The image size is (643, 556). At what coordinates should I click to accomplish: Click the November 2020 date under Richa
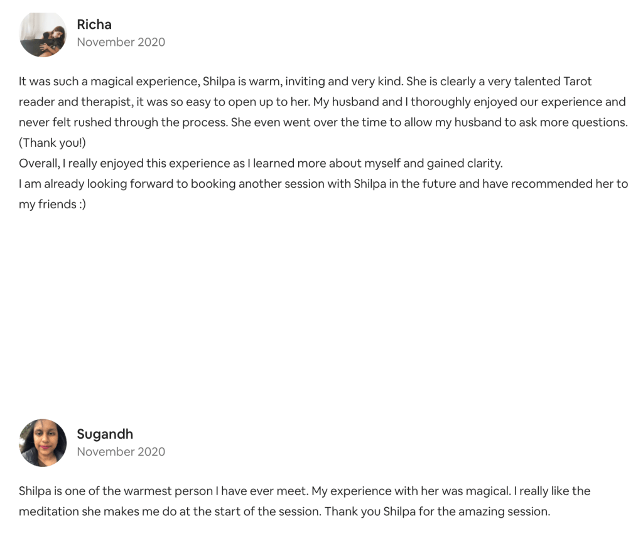(x=121, y=42)
